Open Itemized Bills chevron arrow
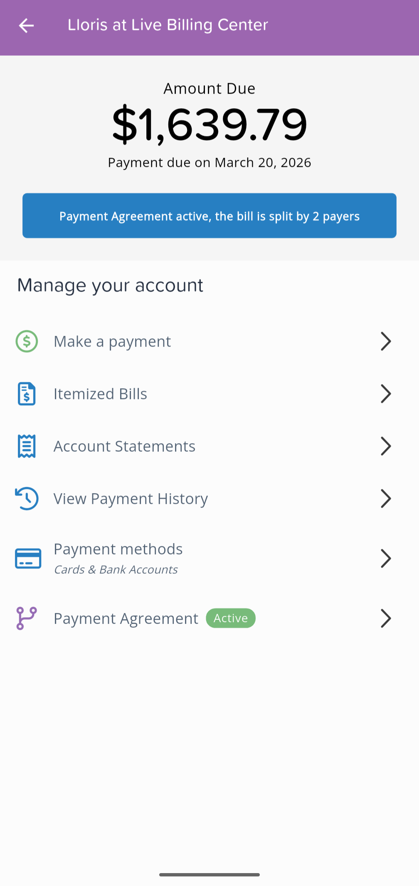The height and width of the screenshot is (886, 419). pyautogui.click(x=386, y=394)
